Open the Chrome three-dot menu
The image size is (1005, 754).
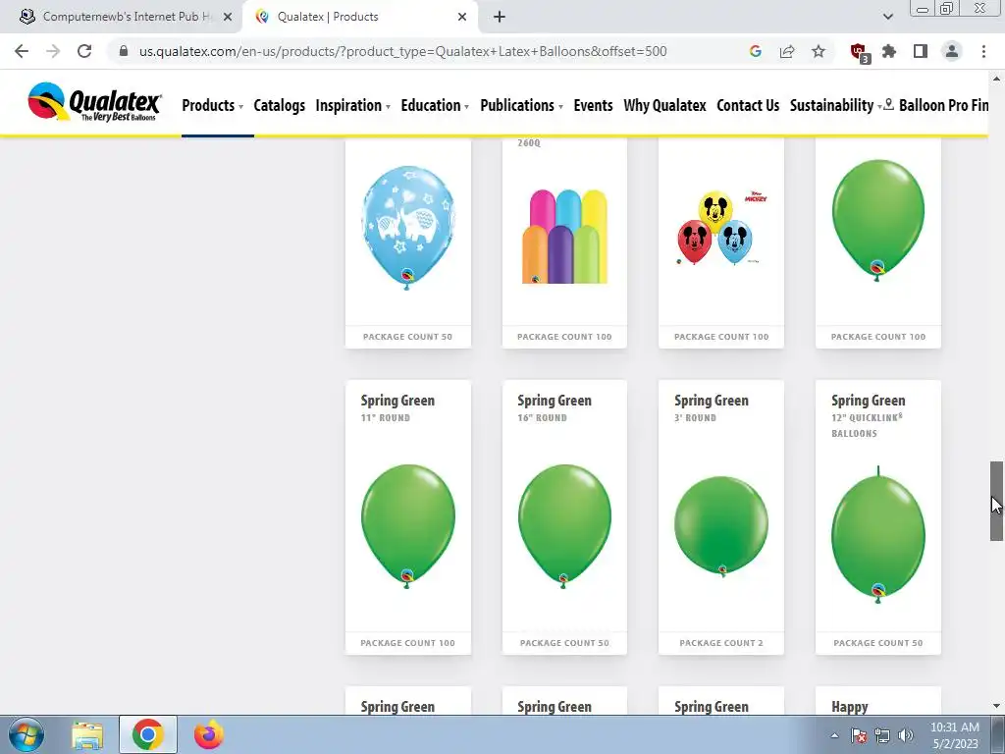tap(983, 51)
